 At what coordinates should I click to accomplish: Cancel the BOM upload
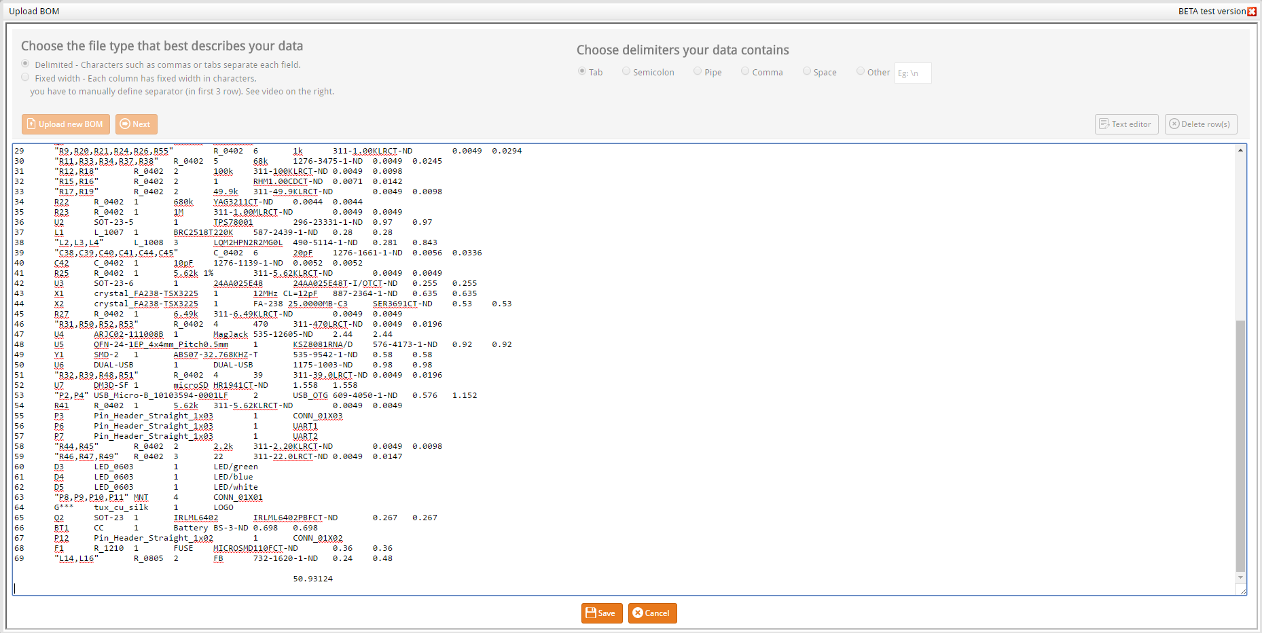pyautogui.click(x=652, y=613)
